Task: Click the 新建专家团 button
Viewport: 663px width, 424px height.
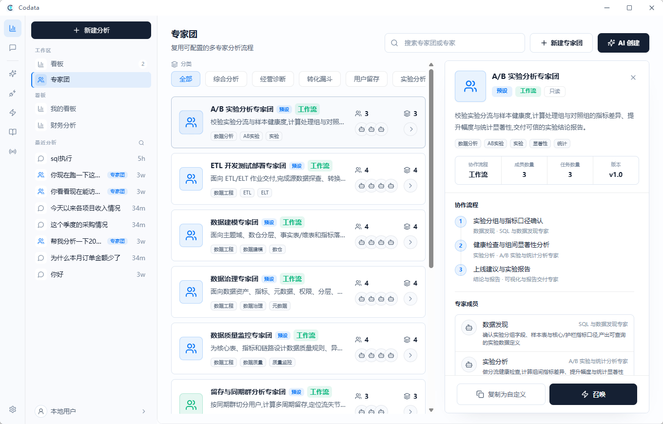Action: tap(562, 43)
